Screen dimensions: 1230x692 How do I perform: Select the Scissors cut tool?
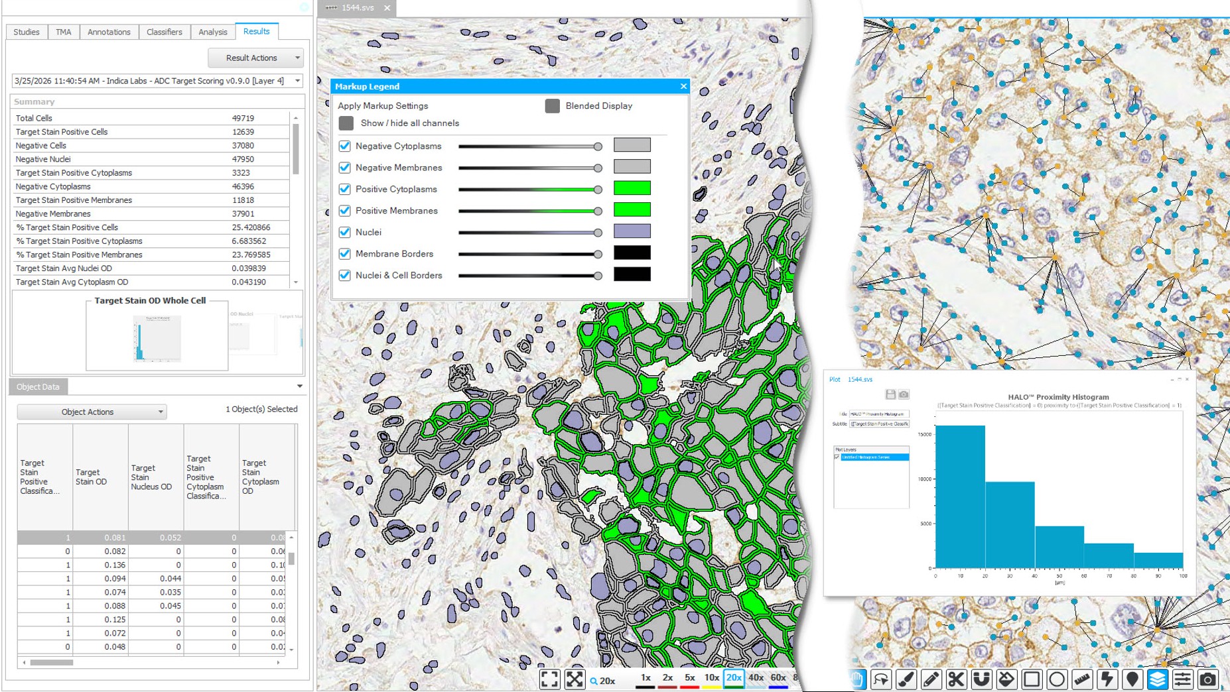pyautogui.click(x=956, y=679)
